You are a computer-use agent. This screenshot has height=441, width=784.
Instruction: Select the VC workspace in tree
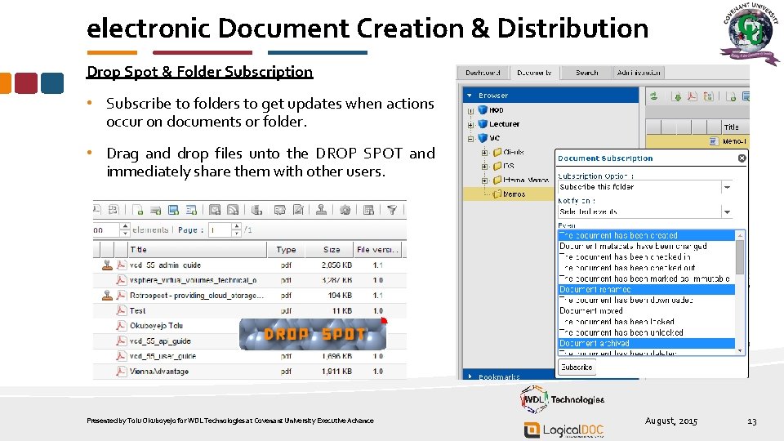[x=494, y=138]
